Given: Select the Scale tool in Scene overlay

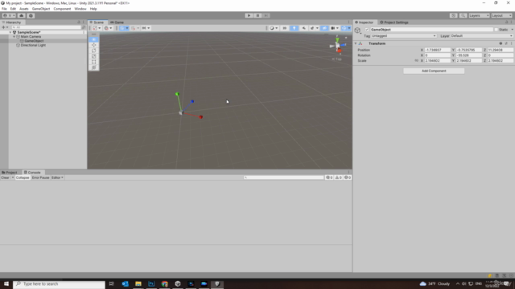Looking at the screenshot, I should point(93,56).
